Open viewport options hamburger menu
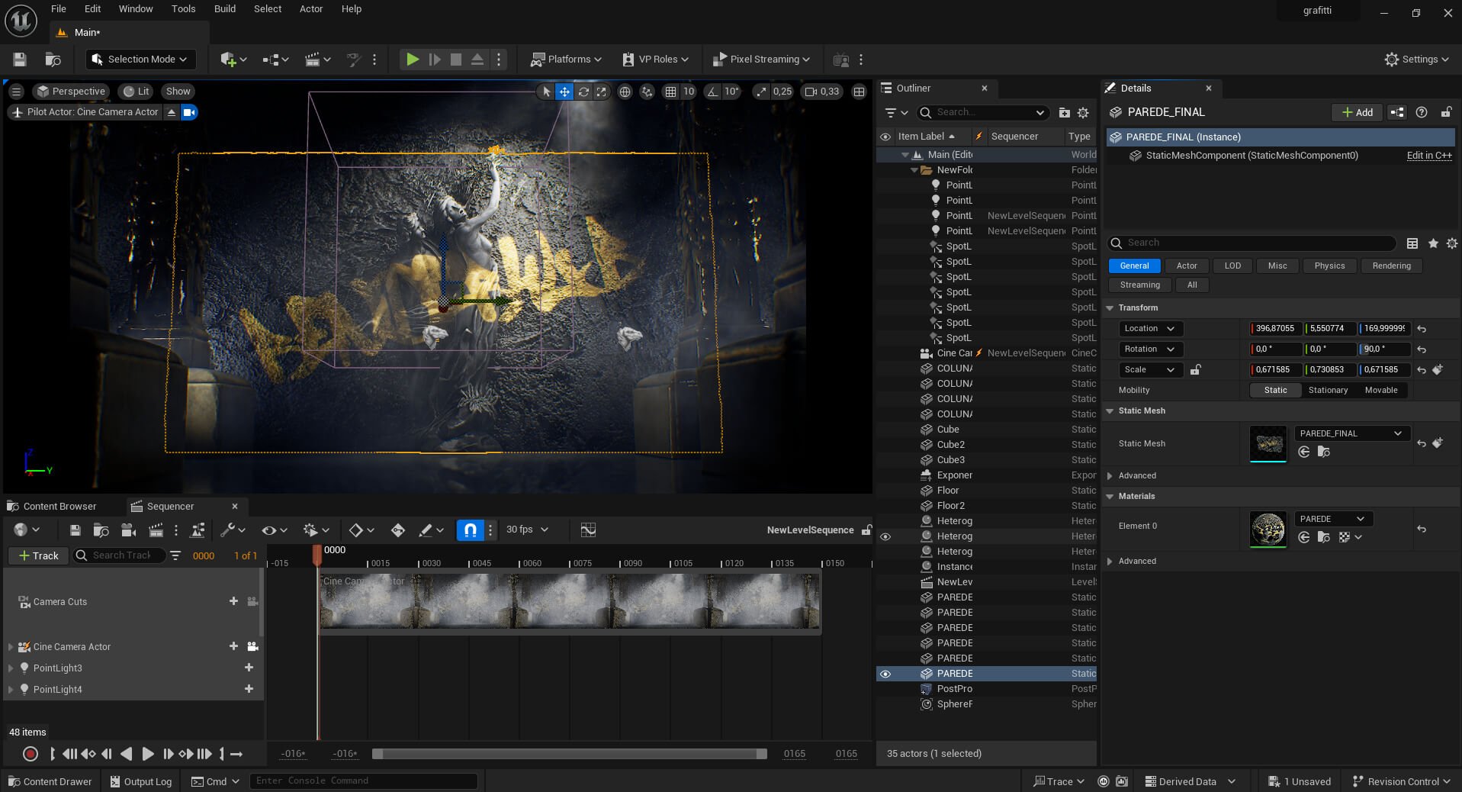1462x792 pixels. (x=16, y=92)
